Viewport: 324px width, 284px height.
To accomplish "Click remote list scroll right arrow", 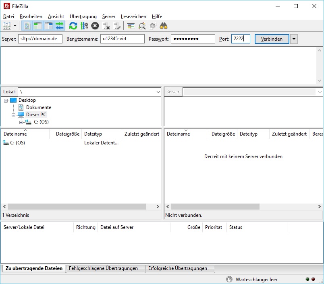I will point(320,206).
